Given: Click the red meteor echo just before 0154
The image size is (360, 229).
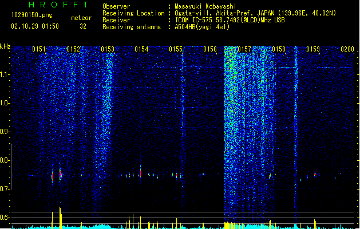Looking at the screenshot, I should point(140,172).
